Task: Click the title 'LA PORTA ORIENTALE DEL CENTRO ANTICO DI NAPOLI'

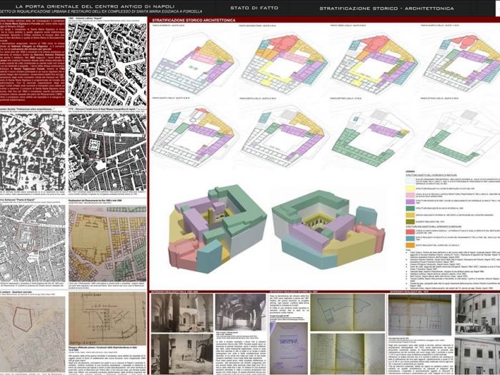Action: click(95, 6)
